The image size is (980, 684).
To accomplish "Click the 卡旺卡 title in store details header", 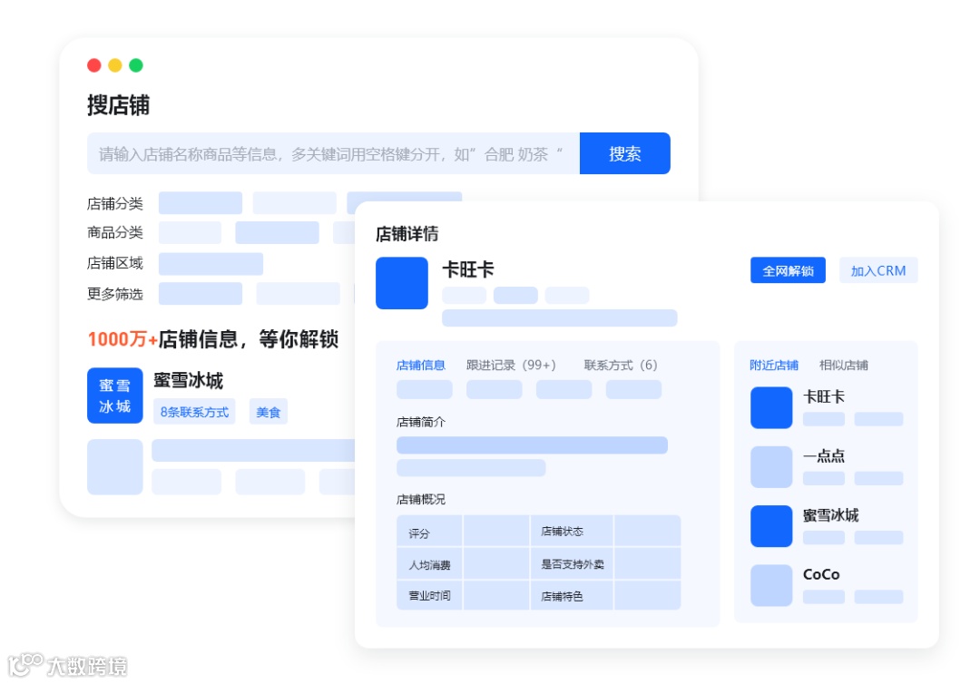I will [x=468, y=269].
